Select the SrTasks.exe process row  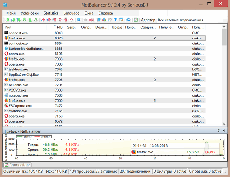coord(104,85)
